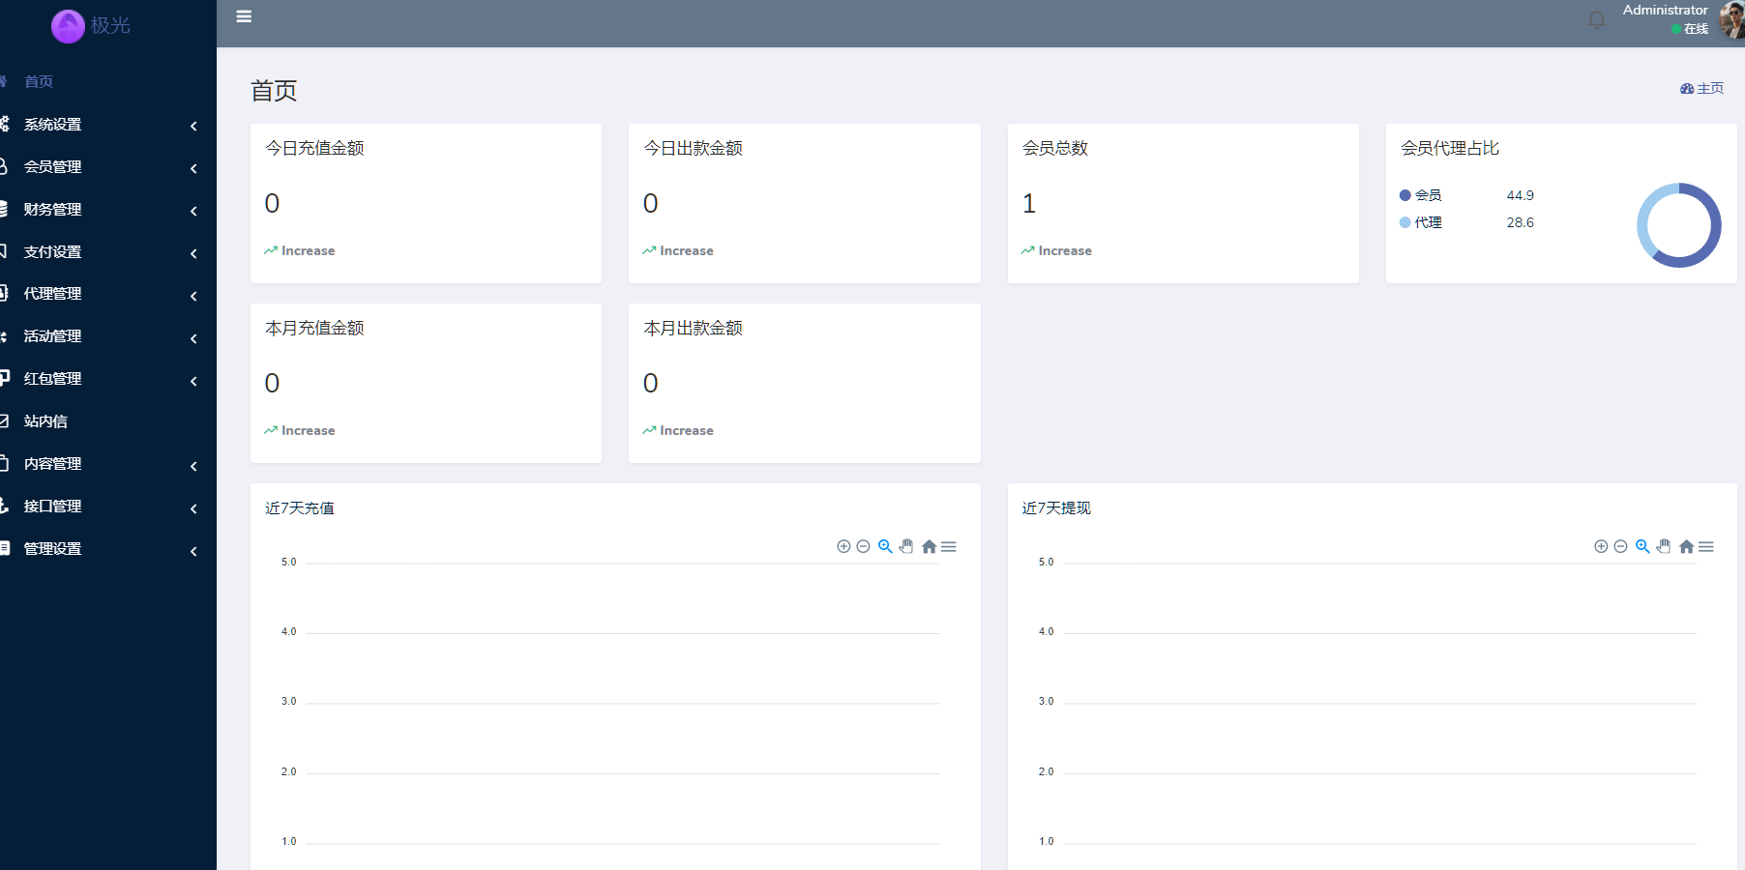Zoom out on the 近7天充值 chart
The image size is (1745, 870).
pos(864,546)
